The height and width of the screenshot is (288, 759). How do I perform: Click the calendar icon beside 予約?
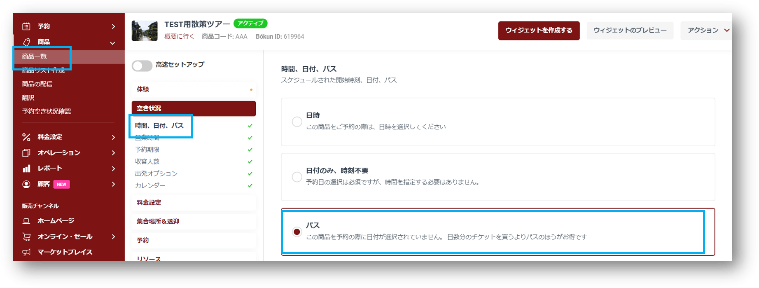click(26, 26)
